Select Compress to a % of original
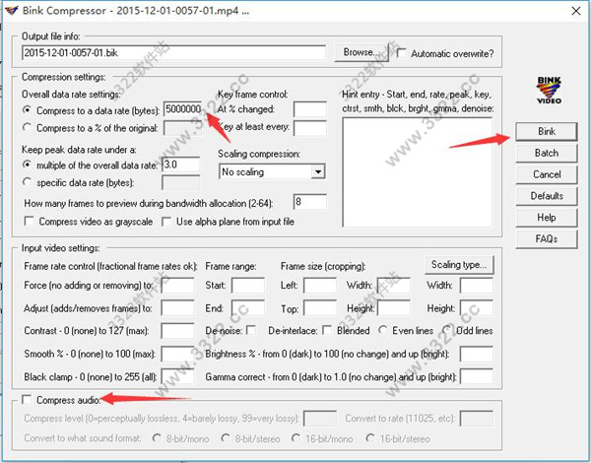The width and height of the screenshot is (591, 463). pos(27,127)
